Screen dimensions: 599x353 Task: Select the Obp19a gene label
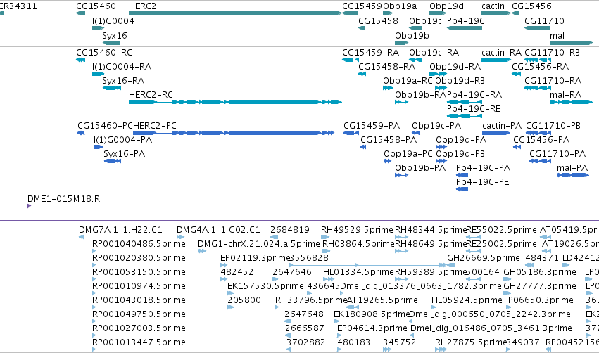400,6
